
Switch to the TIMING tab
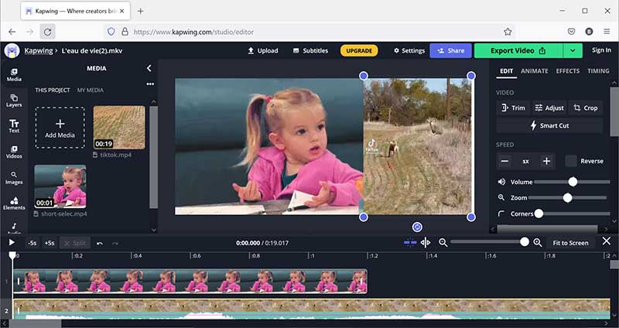click(x=598, y=71)
